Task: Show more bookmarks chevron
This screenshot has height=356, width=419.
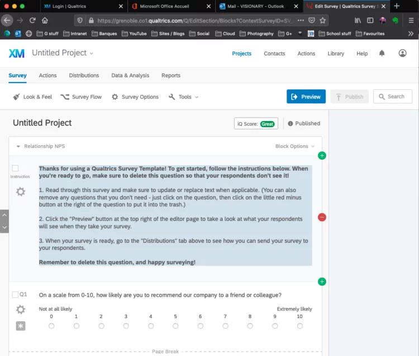Action: click(x=411, y=33)
